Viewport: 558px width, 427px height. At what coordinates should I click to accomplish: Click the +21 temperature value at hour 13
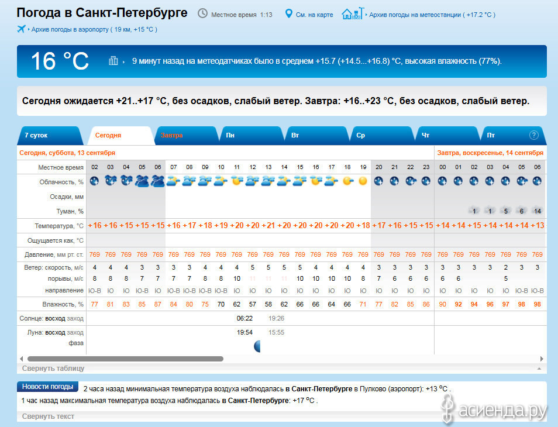[x=268, y=226]
